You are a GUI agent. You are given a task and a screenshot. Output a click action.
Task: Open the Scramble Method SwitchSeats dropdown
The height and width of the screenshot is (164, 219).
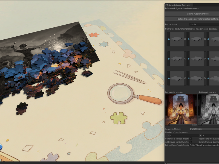pos(204,129)
